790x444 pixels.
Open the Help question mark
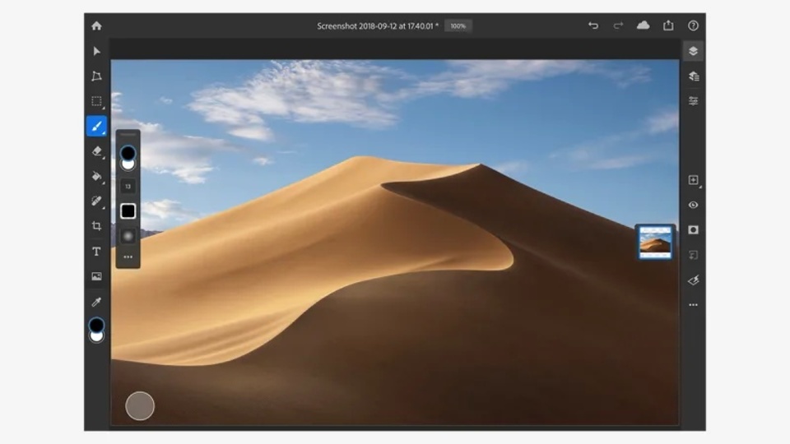[693, 25]
